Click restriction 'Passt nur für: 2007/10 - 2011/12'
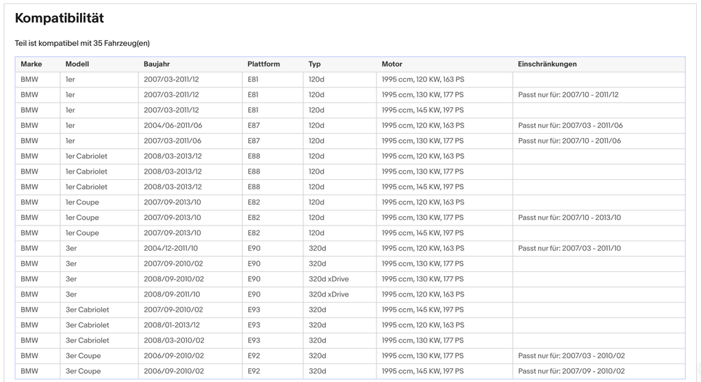This screenshot has width=701, height=382. pyautogui.click(x=568, y=94)
